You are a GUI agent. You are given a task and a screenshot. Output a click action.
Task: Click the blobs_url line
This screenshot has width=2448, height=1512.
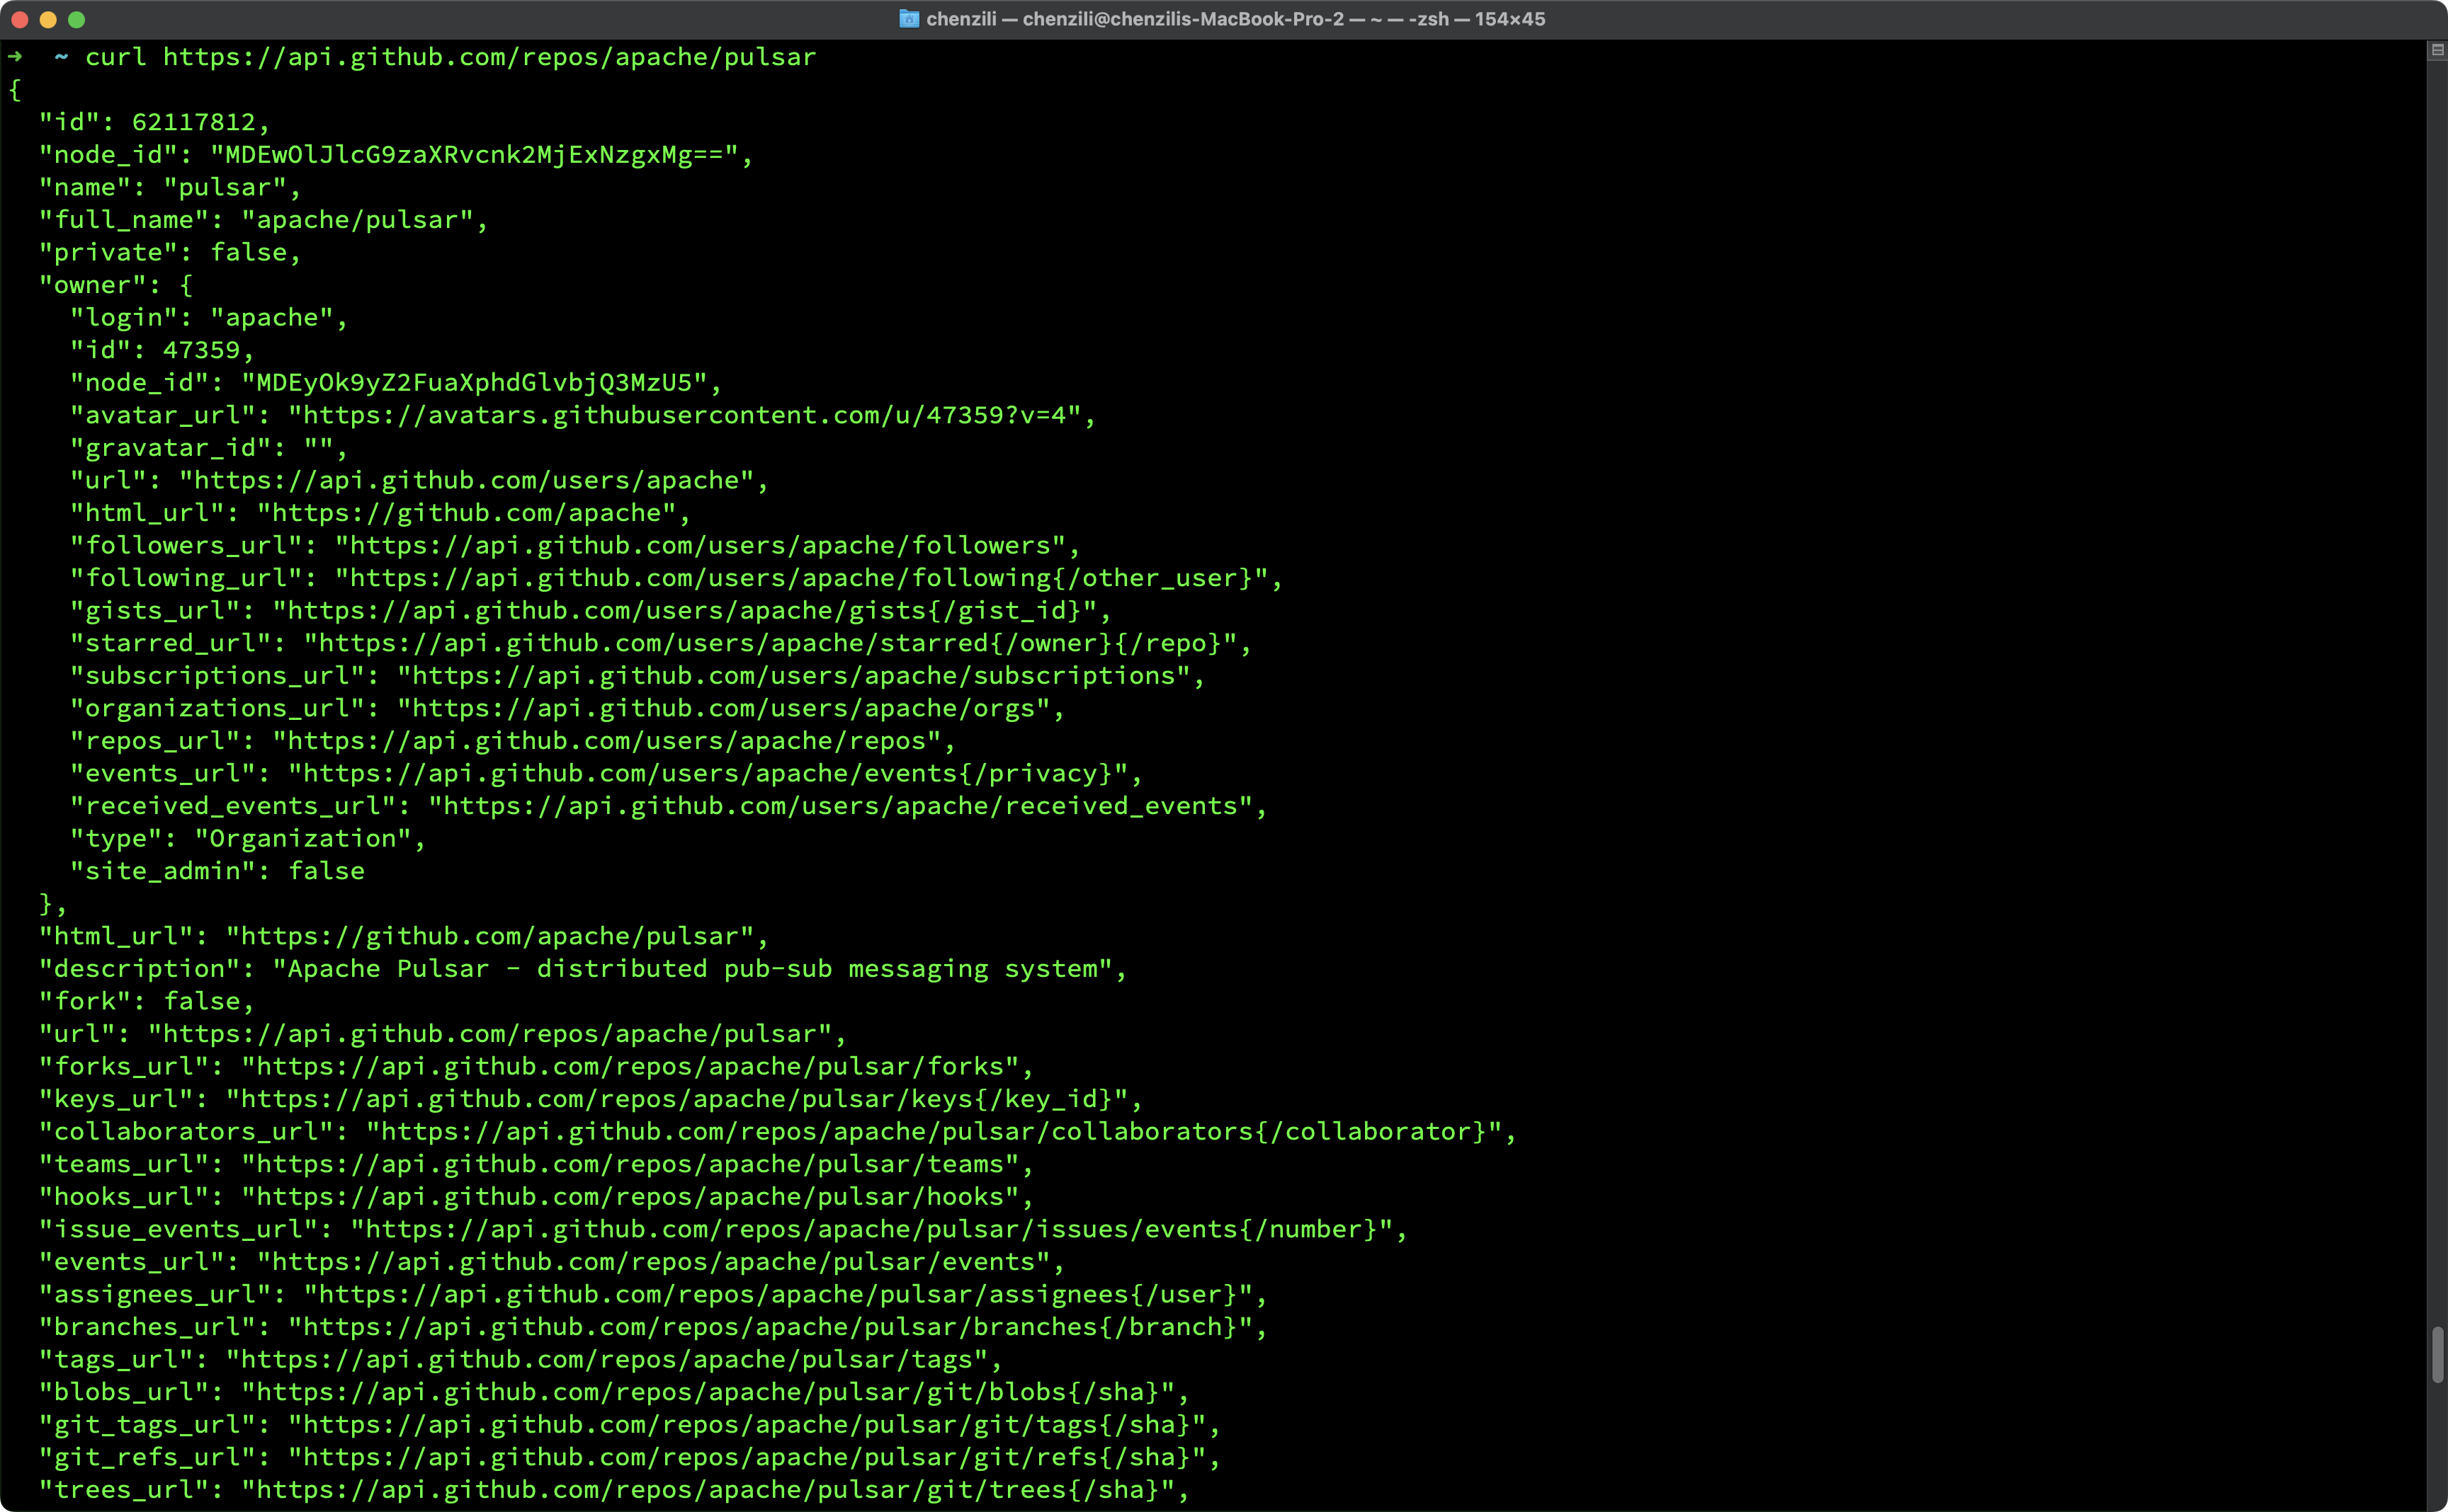coord(614,1392)
